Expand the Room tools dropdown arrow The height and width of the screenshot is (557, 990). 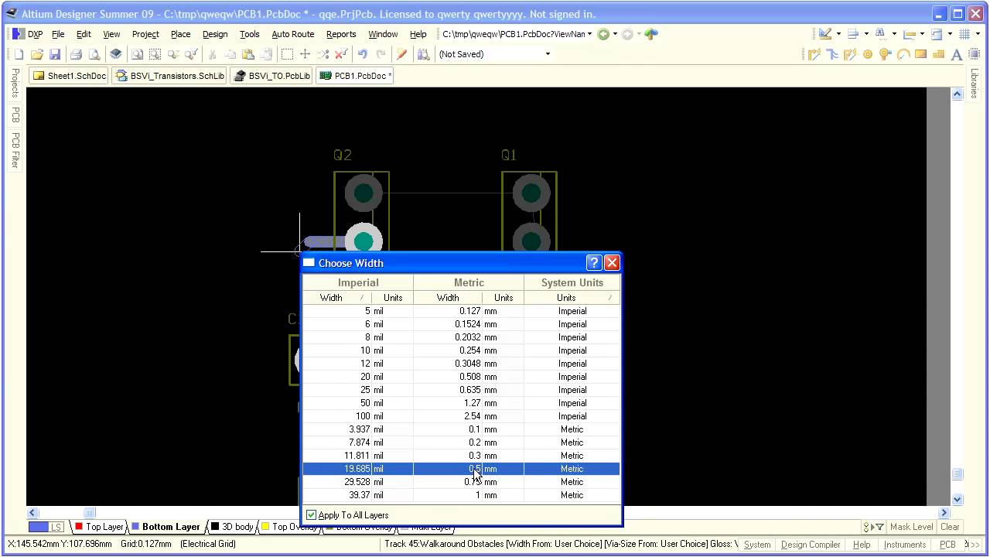(x=950, y=34)
